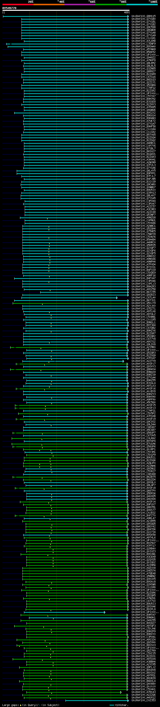Open hit UniRef100_Q9FLJ2

pyautogui.click(x=143, y=667)
